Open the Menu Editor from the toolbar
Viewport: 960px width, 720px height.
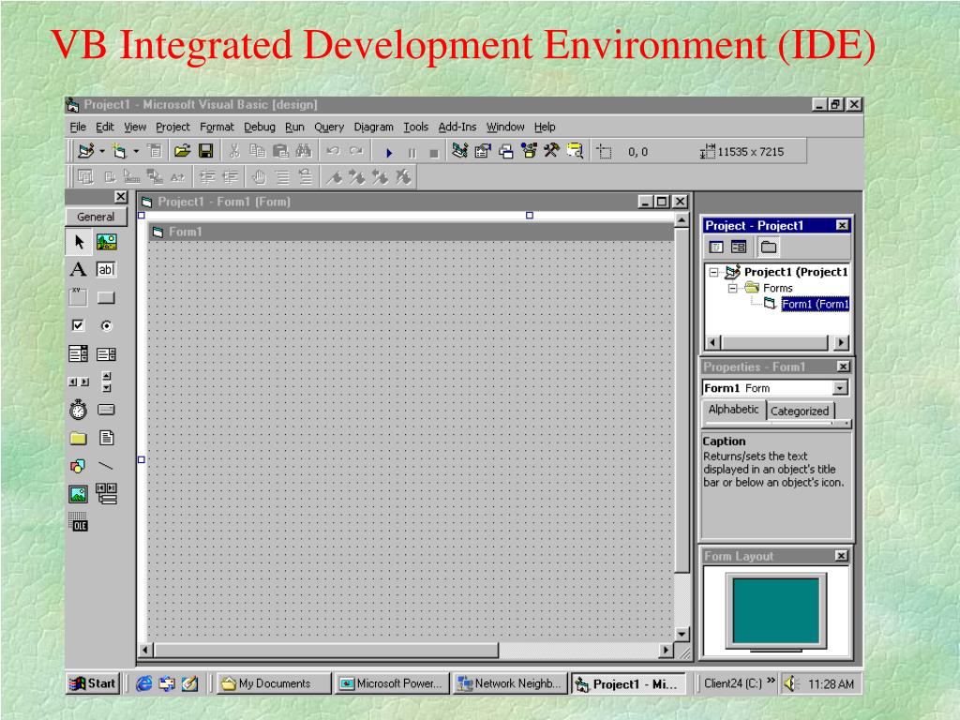(x=155, y=151)
